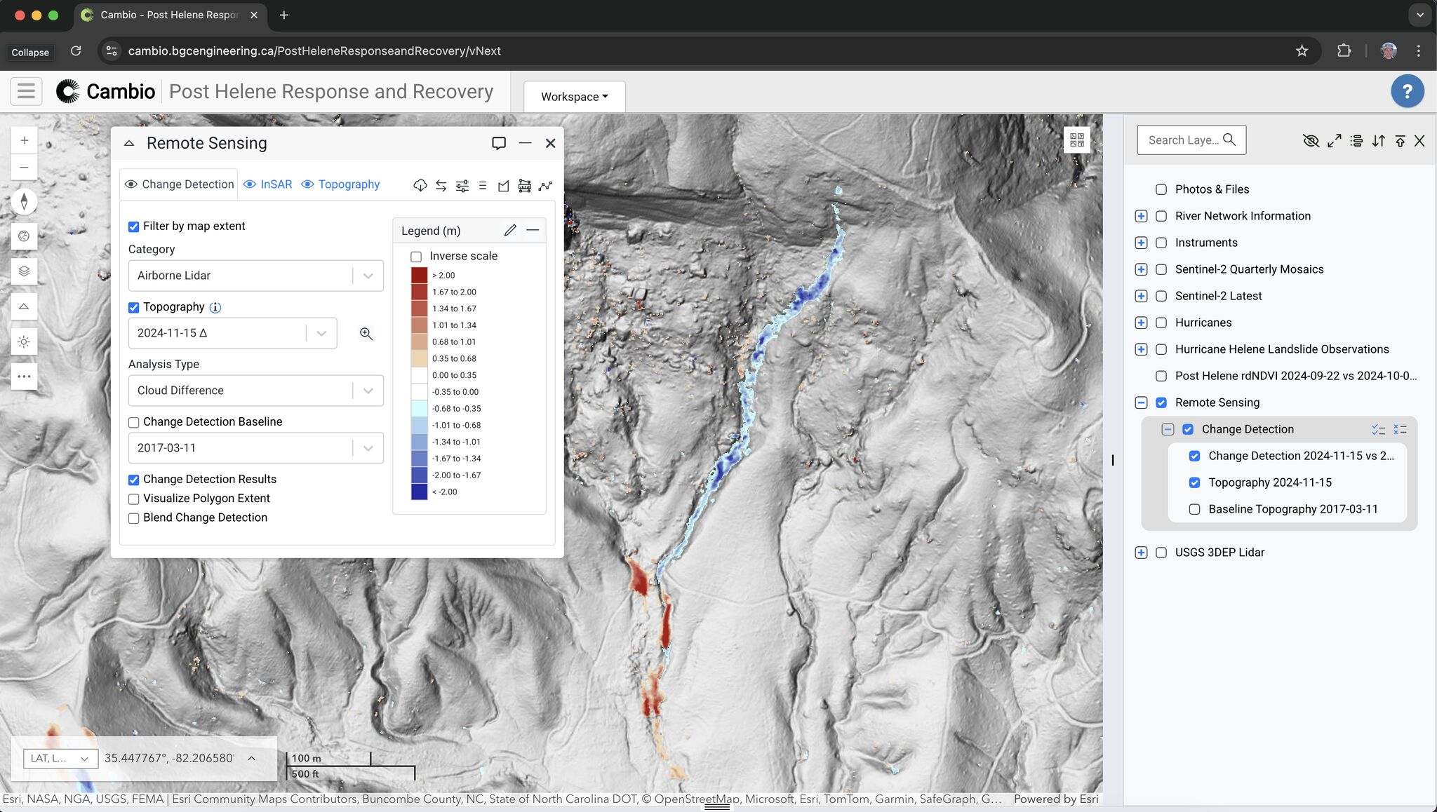
Task: Click the cloud download icon
Action: tap(420, 185)
